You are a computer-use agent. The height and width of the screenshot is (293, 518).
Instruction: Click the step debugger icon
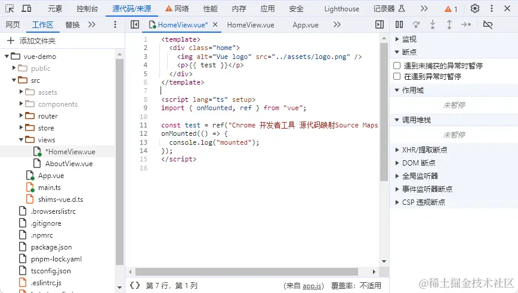[466, 24]
